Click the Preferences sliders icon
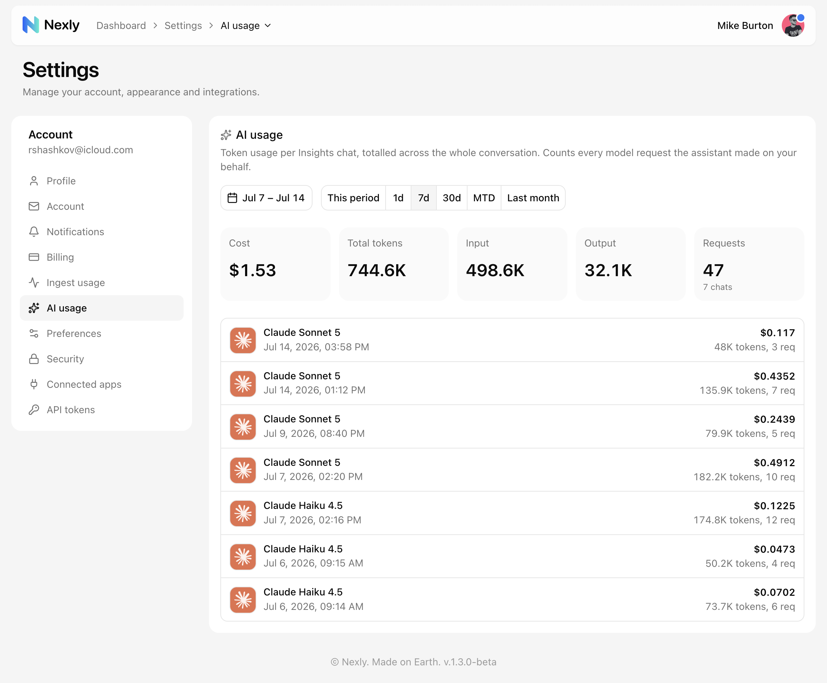 34,334
